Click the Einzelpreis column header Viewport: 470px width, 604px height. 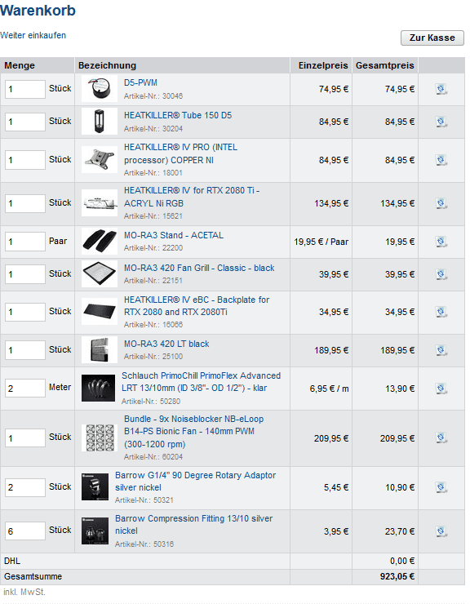pos(323,65)
